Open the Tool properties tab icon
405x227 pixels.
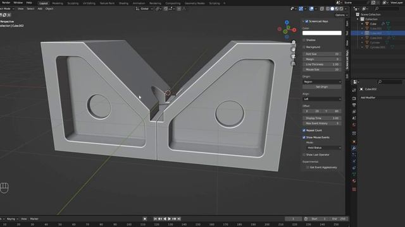coord(354,90)
